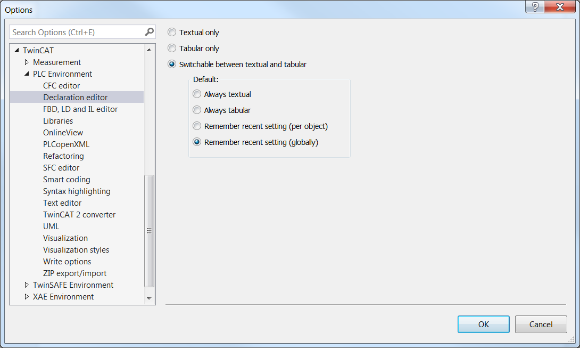Select the Textual only radio button
The image size is (580, 348).
pyautogui.click(x=172, y=33)
